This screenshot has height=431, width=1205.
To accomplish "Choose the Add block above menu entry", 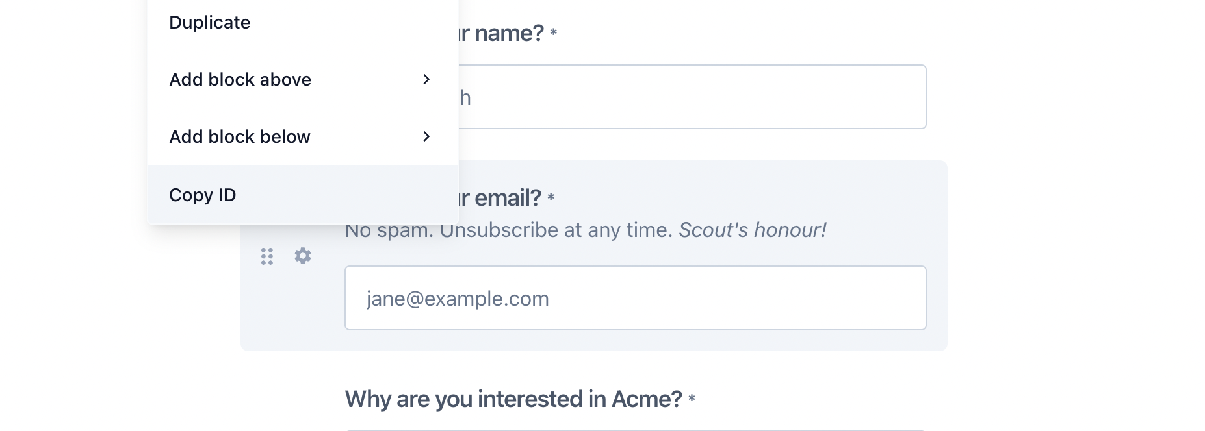I will point(240,80).
